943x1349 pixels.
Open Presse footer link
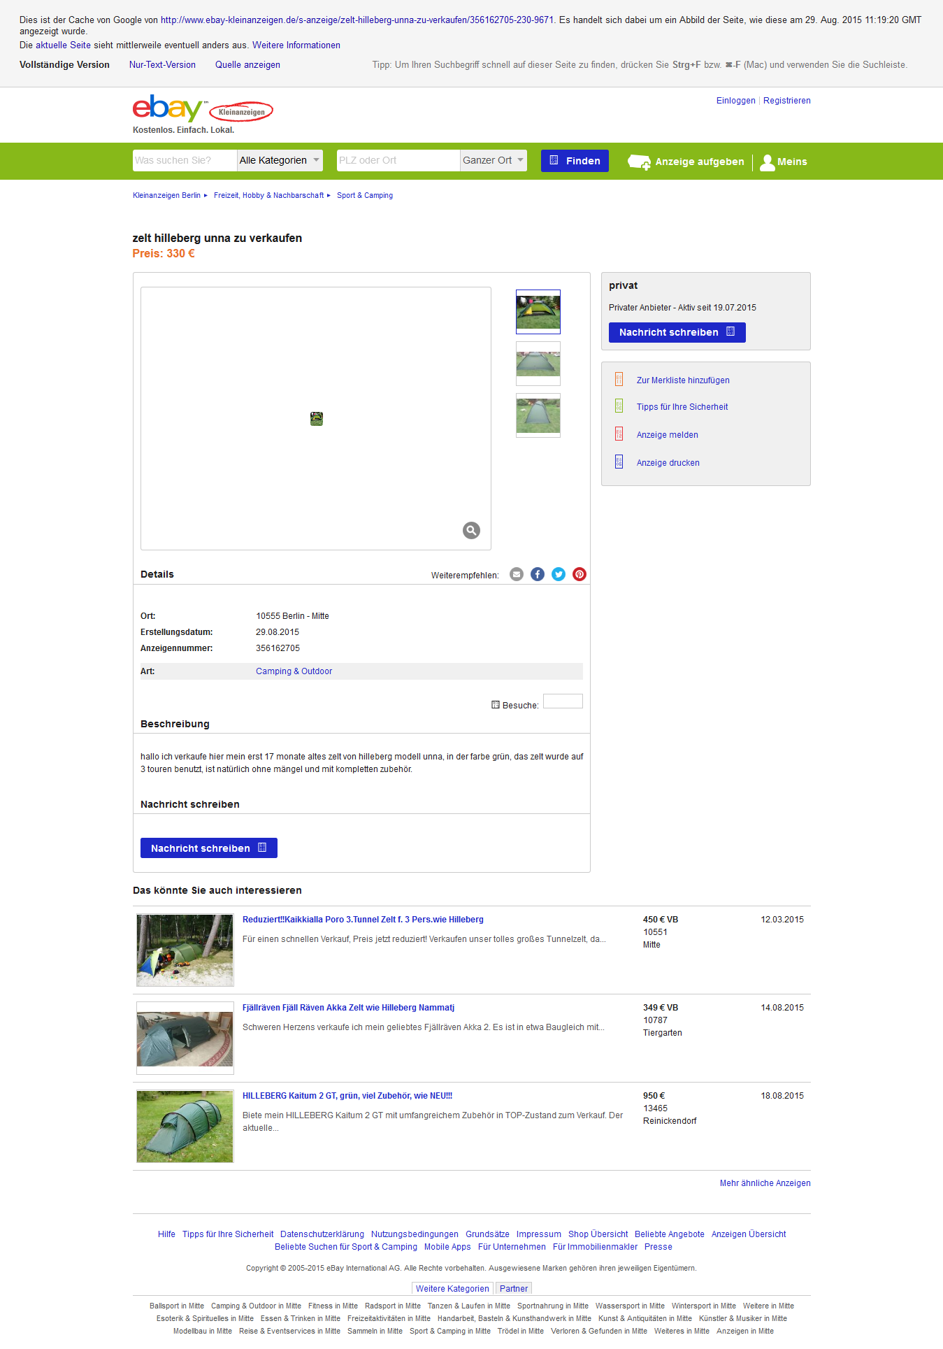click(x=658, y=1246)
